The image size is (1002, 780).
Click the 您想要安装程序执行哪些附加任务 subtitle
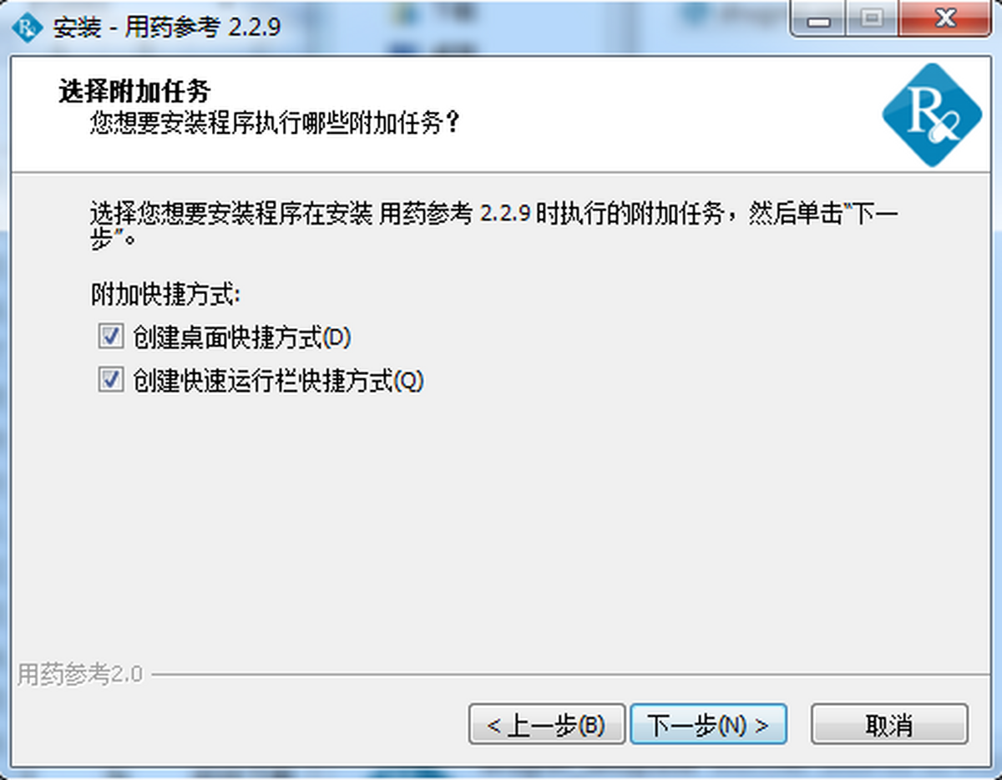click(275, 124)
